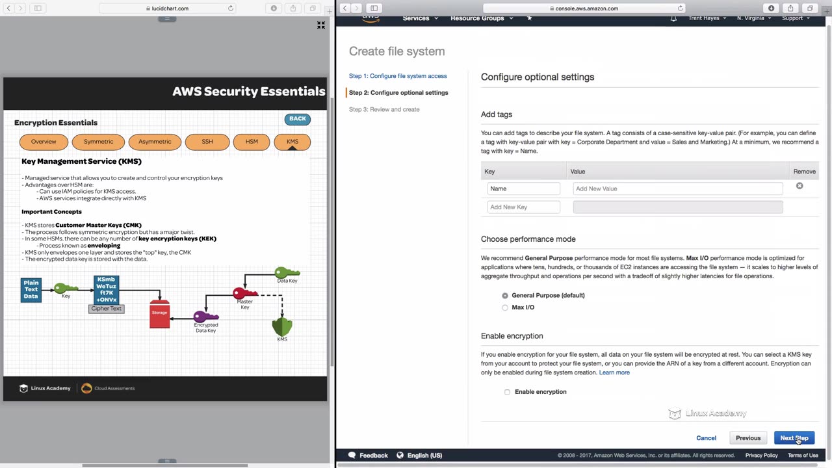Open the Services dropdown menu

pos(420,18)
